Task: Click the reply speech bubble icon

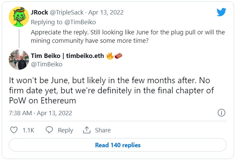Action: point(49,130)
